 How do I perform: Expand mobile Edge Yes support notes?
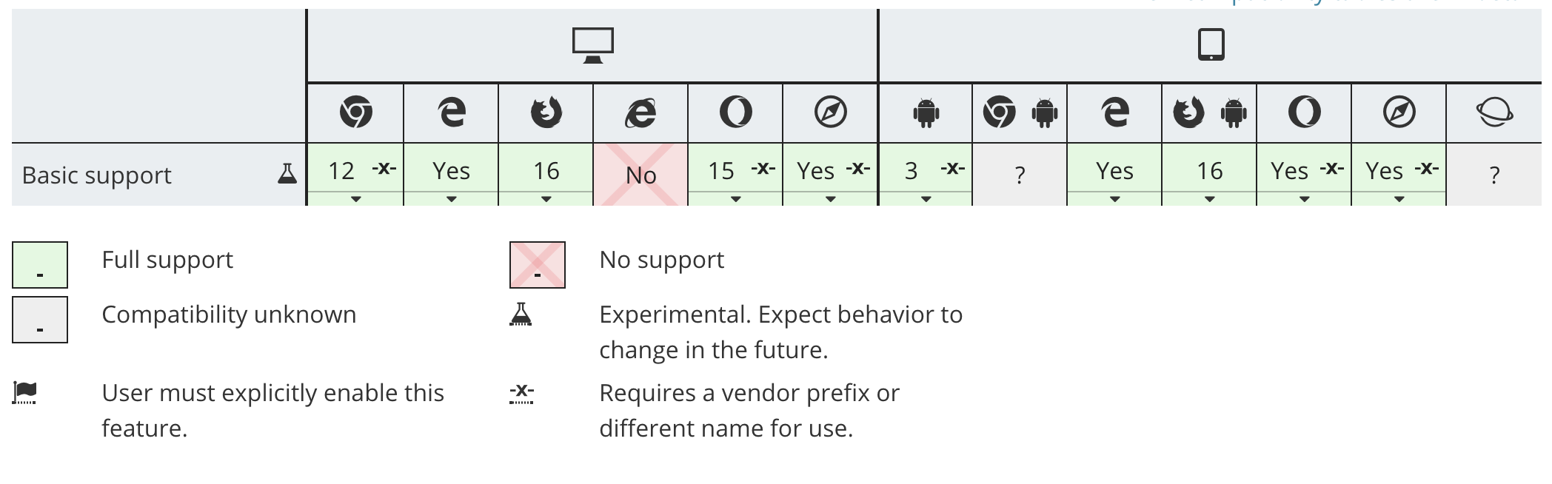[x=1114, y=199]
